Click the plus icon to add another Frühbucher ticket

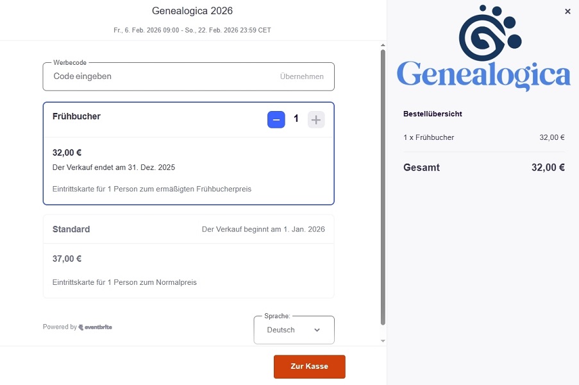[x=315, y=119]
